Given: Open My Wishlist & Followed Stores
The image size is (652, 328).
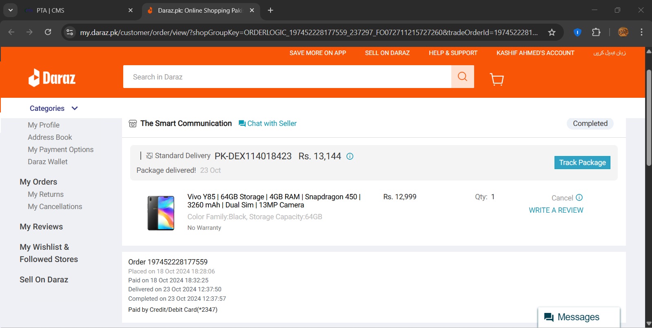Looking at the screenshot, I should pos(49,253).
